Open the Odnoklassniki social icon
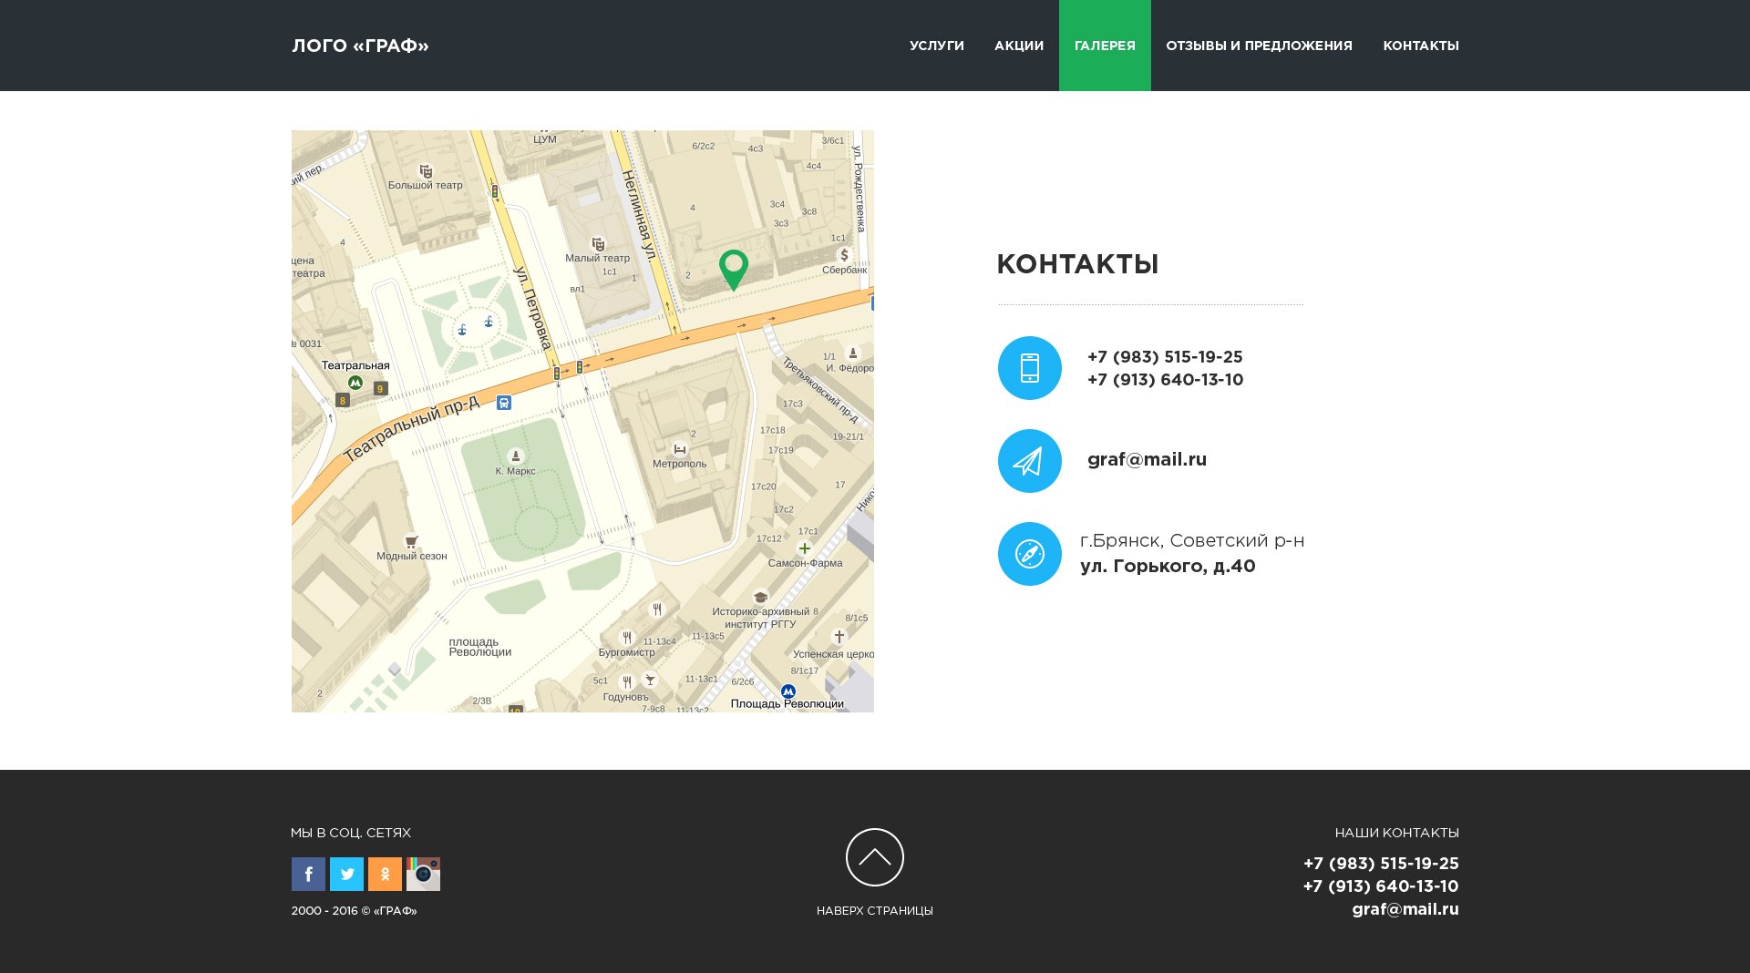The width and height of the screenshot is (1750, 973). pos(385,874)
